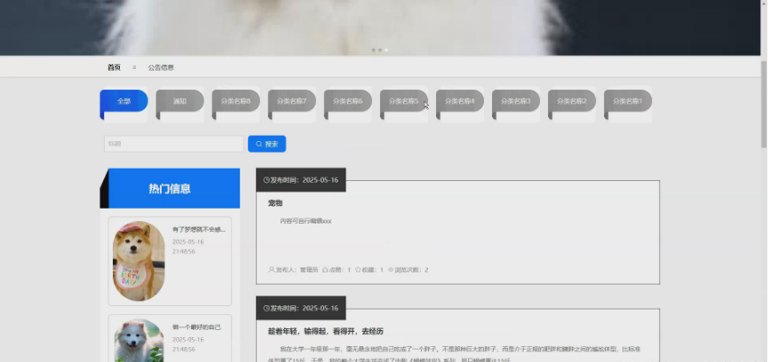Image resolution: width=770 pixels, height=362 pixels.
Task: Click 公告信息 in the breadcrumb
Action: (x=161, y=67)
